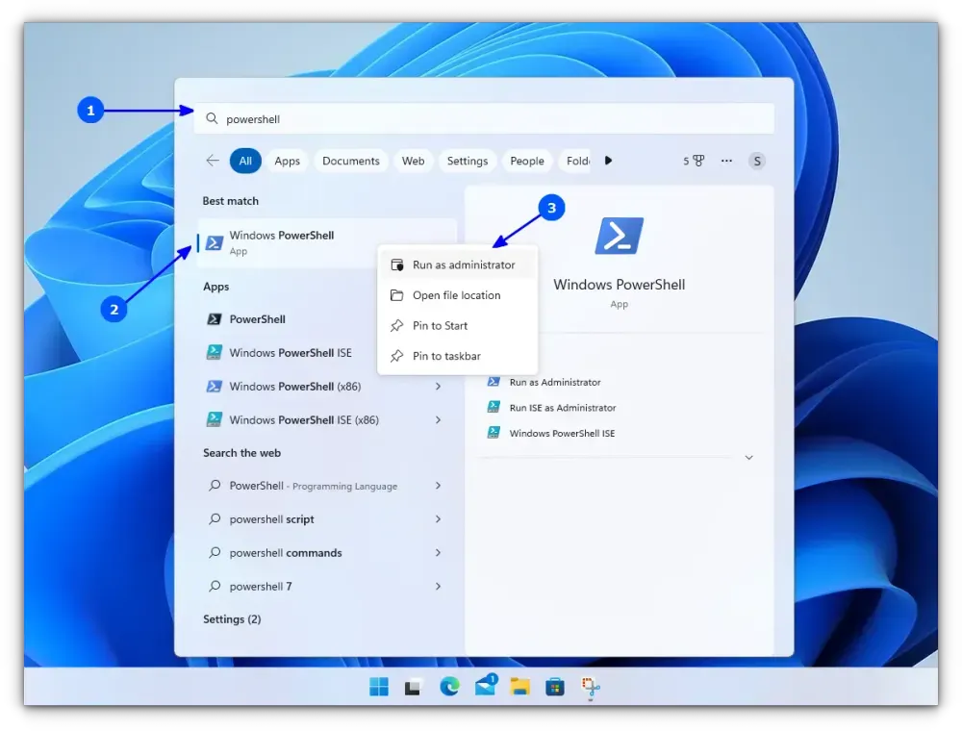Click the Windows PowerShell (x86) icon
The height and width of the screenshot is (731, 962).
pyautogui.click(x=215, y=387)
